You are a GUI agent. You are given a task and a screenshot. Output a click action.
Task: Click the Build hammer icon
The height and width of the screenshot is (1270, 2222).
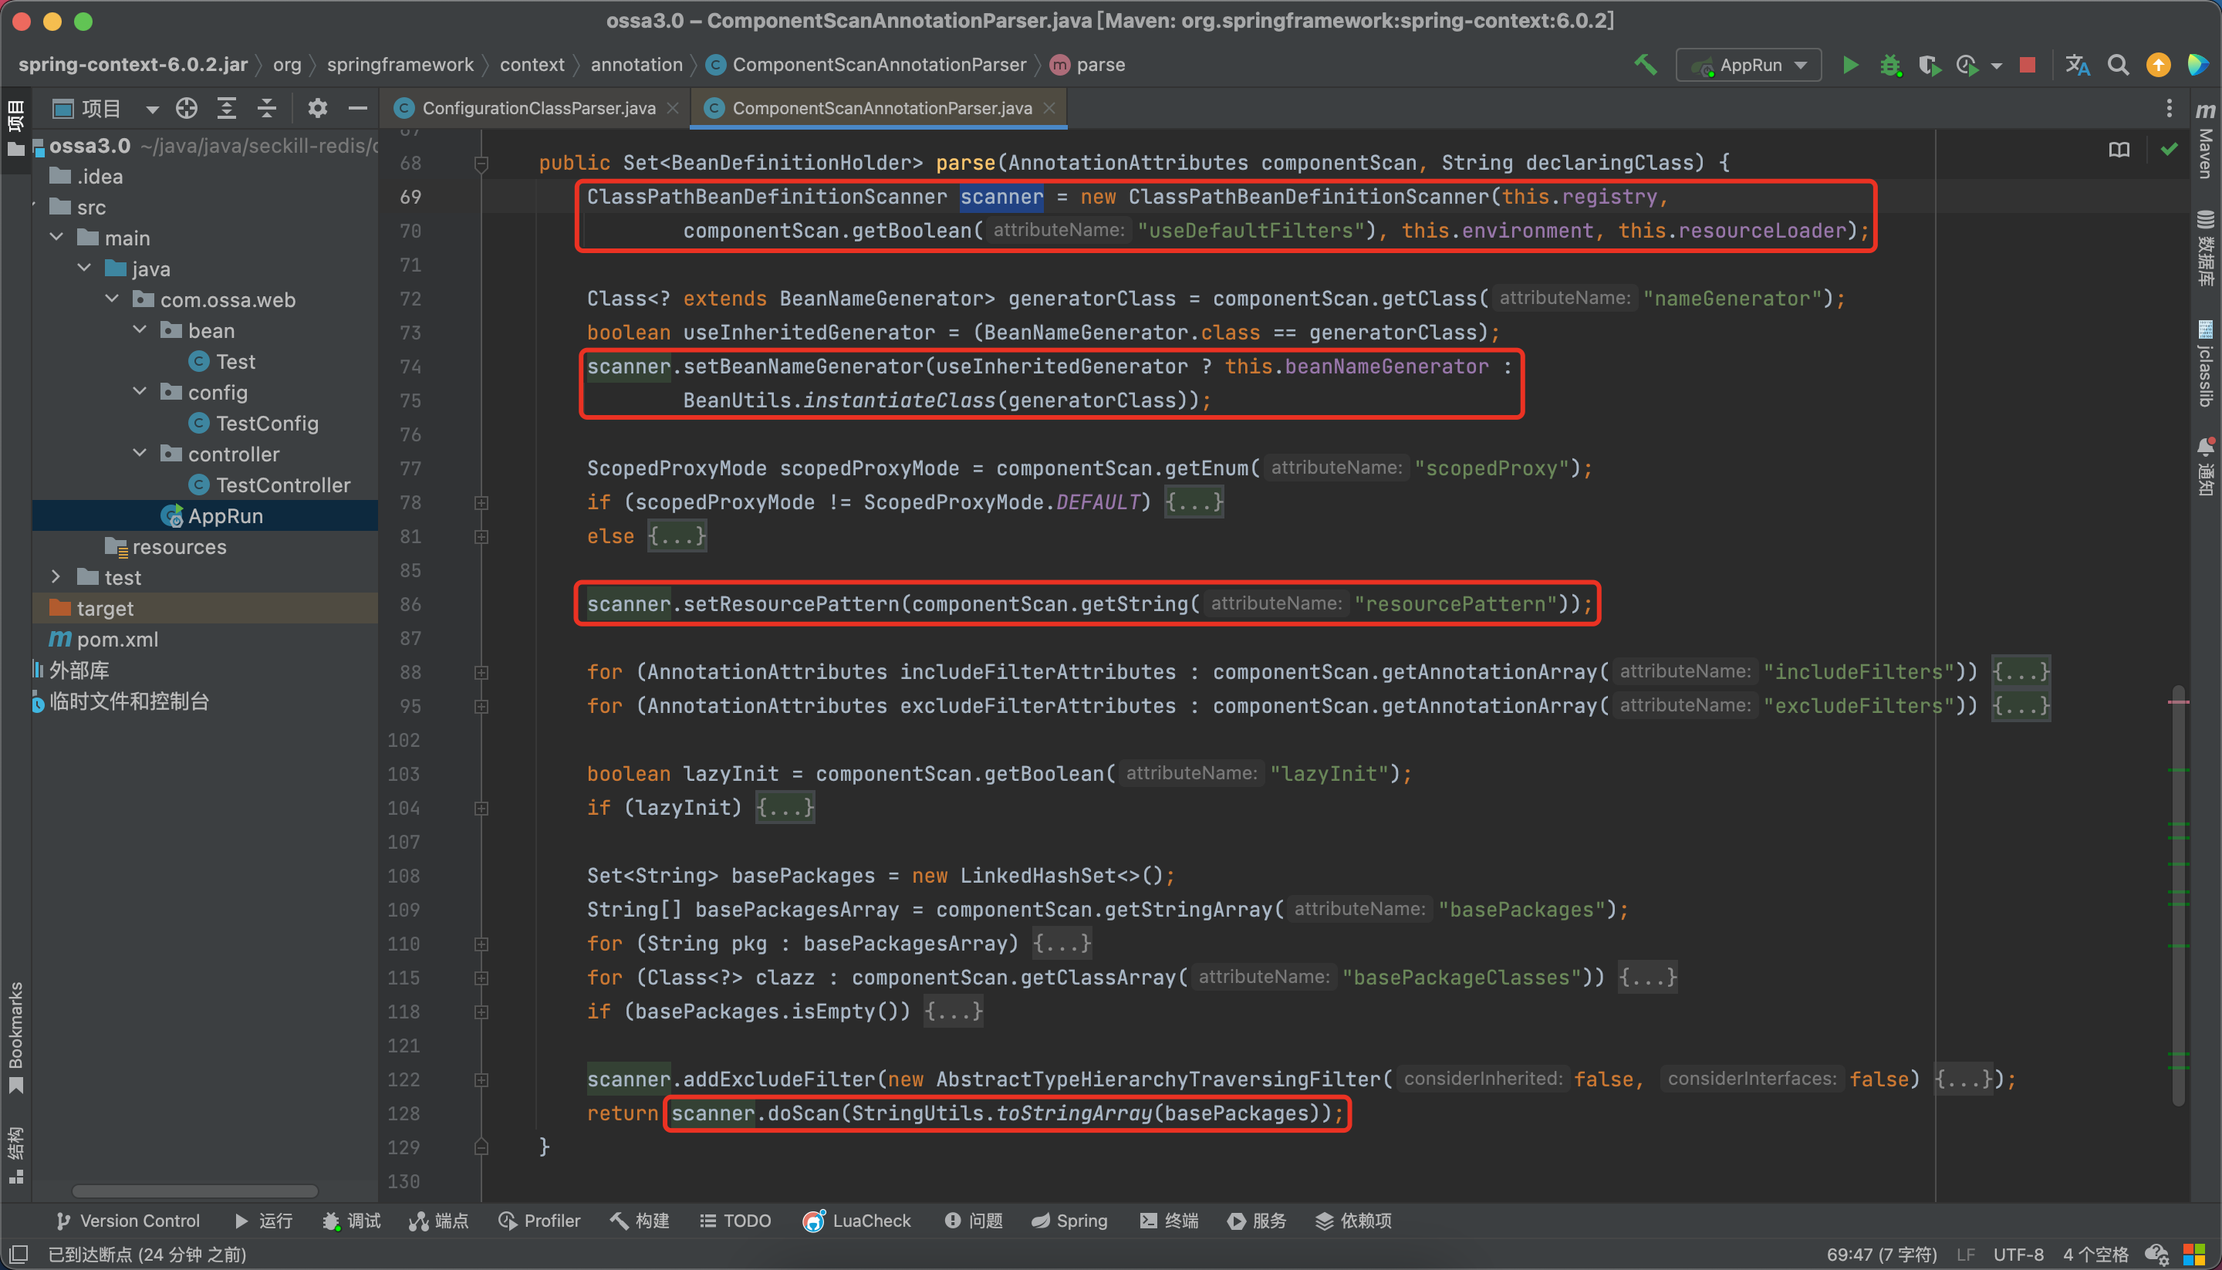pos(1645,66)
